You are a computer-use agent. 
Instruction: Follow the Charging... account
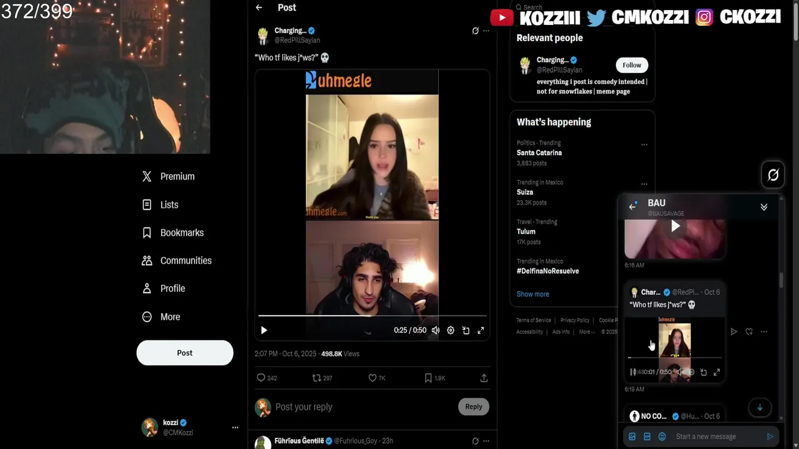pyautogui.click(x=632, y=65)
